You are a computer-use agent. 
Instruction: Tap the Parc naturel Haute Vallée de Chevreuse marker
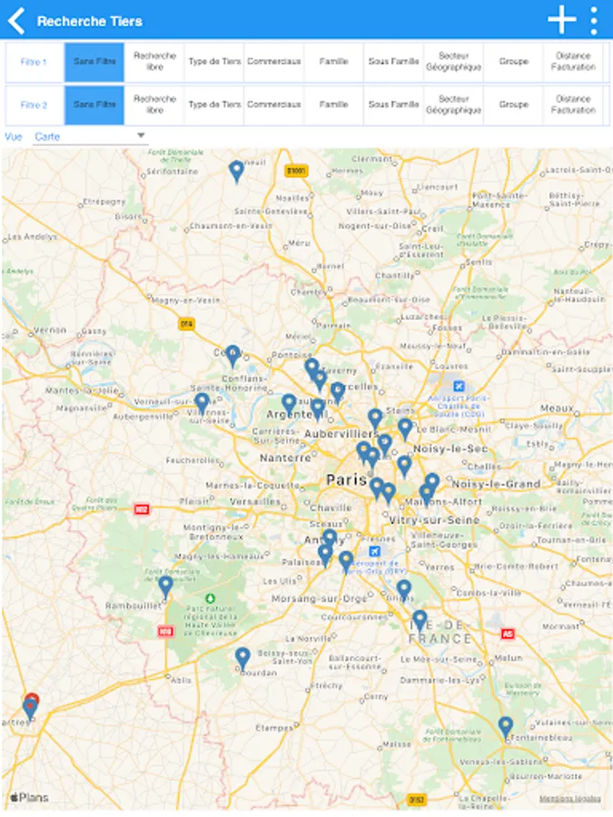pyautogui.click(x=210, y=598)
